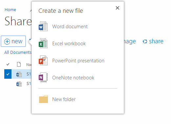This screenshot has width=171, height=124.
Task: Click the file type column header icon
Action: [x=19, y=64]
